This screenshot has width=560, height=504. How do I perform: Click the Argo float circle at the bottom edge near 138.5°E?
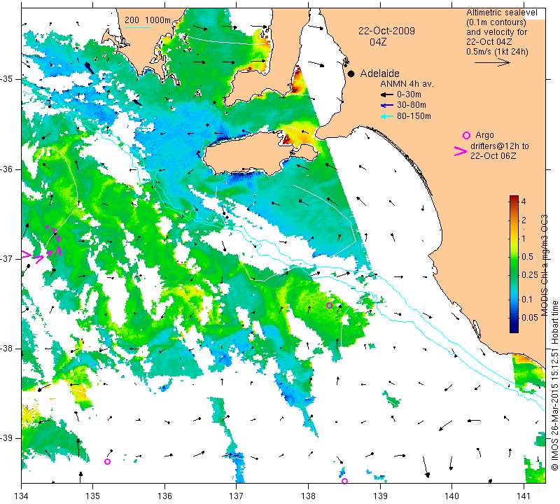coord(344,481)
